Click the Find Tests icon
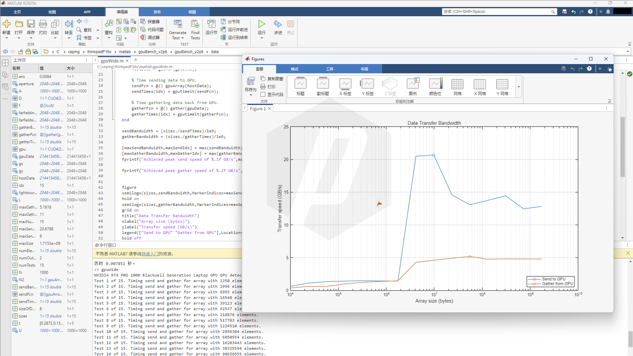Viewport: 633px width, 356px height. tap(195, 24)
